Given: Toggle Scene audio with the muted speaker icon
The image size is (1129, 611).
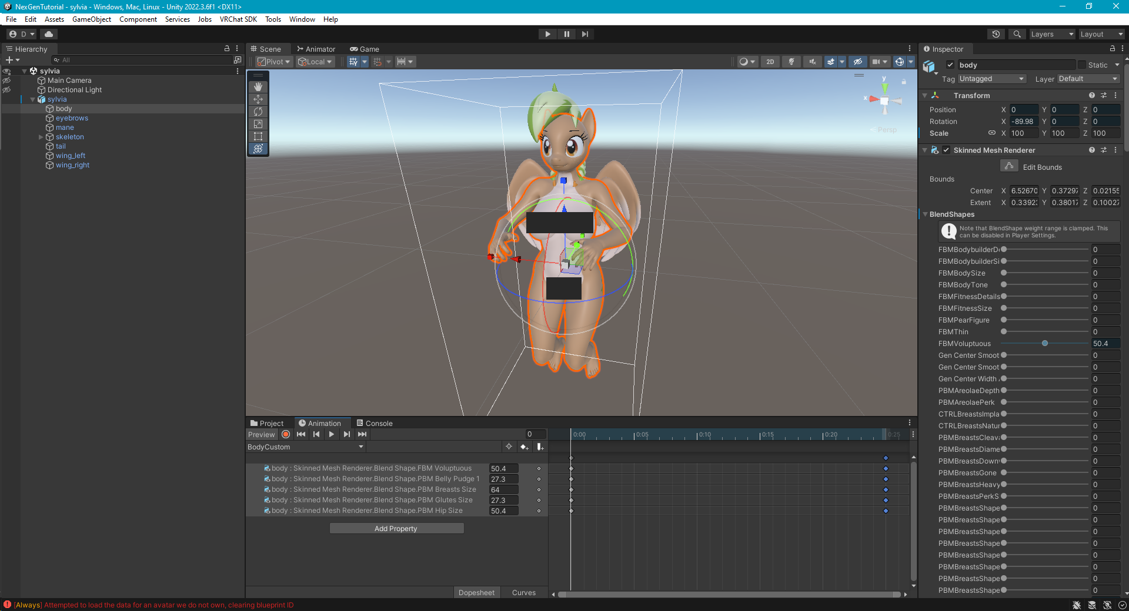Looking at the screenshot, I should point(813,62).
